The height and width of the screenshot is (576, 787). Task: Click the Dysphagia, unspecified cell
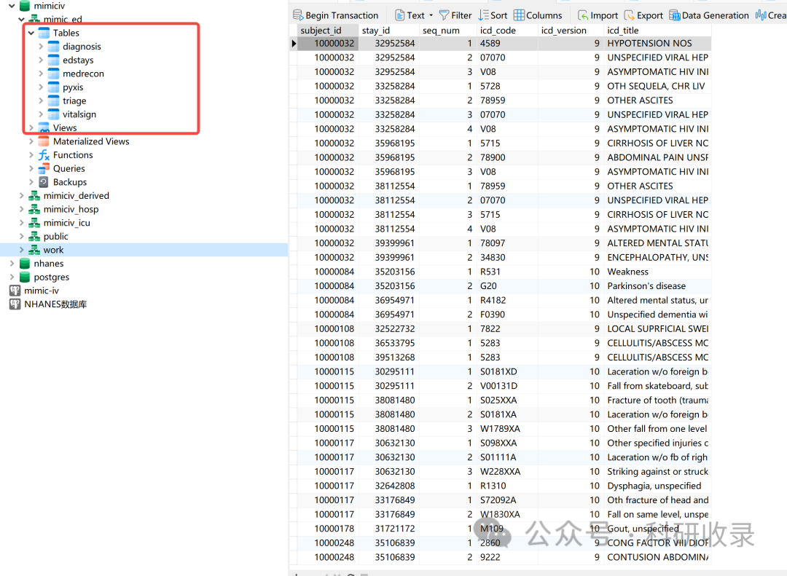click(x=657, y=486)
